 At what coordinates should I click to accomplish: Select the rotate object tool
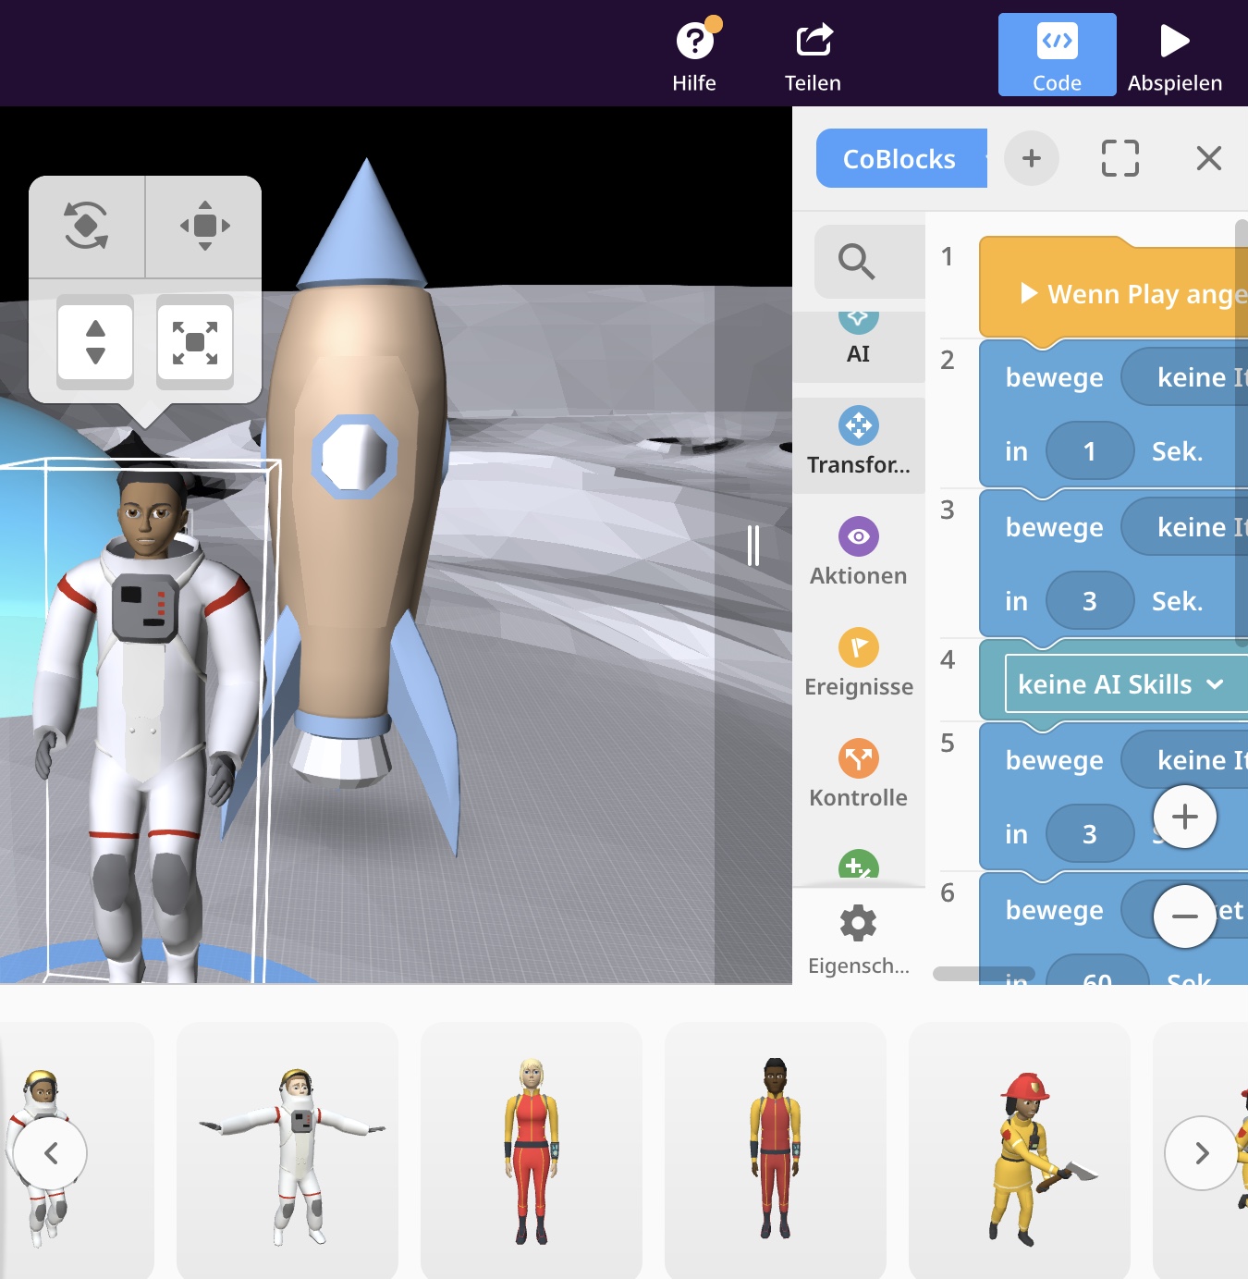coord(86,226)
